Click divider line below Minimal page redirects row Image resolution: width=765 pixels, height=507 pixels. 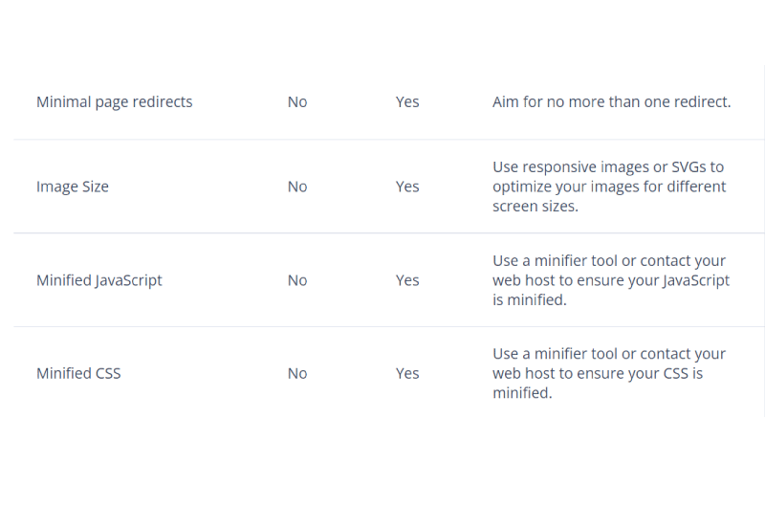click(x=388, y=140)
